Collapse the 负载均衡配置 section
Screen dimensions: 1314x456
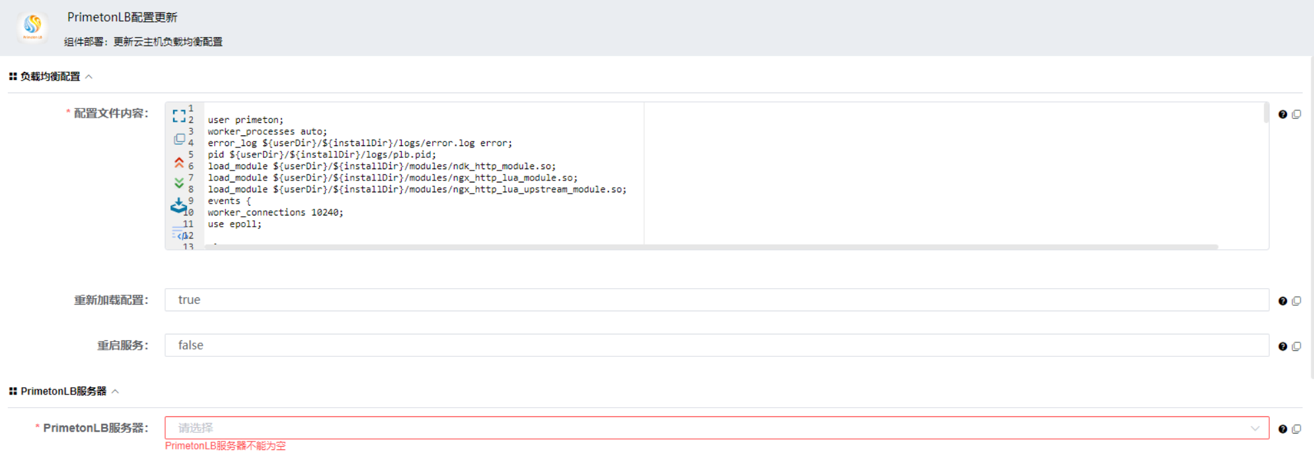point(89,77)
